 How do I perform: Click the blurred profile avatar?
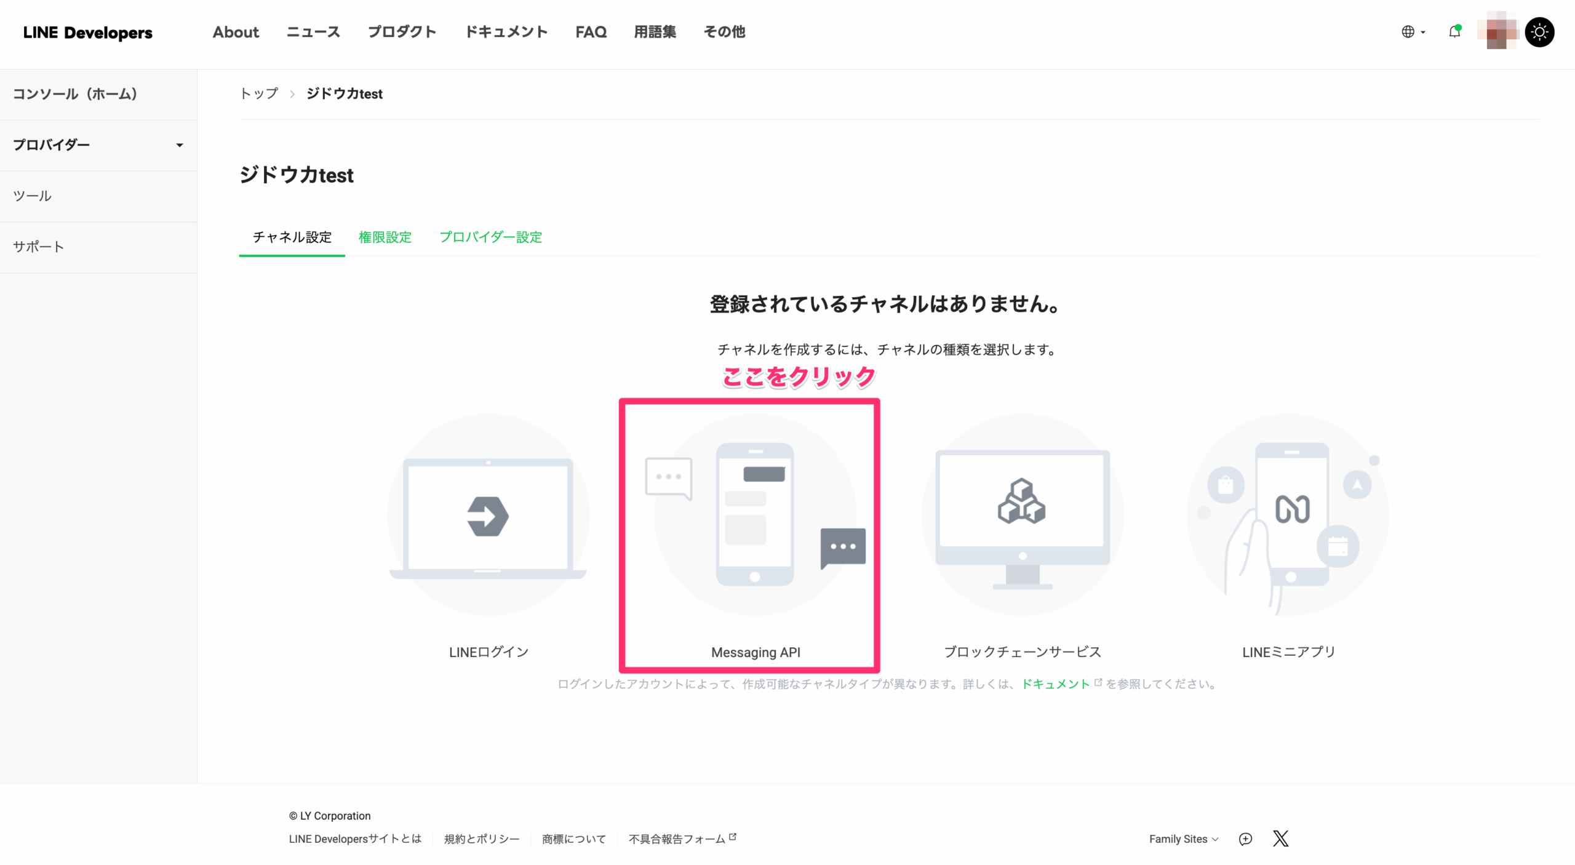[1499, 31]
